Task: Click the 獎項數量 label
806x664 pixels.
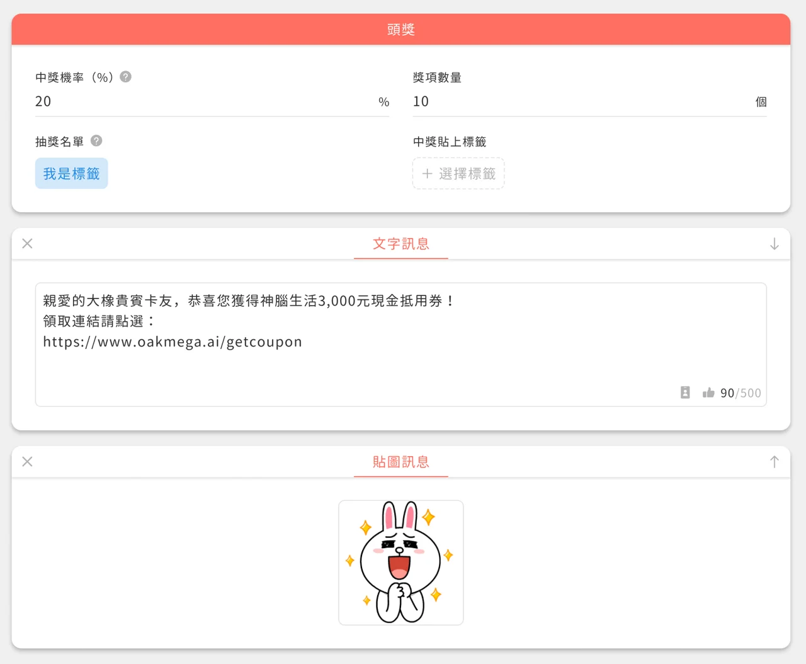Action: pos(438,77)
